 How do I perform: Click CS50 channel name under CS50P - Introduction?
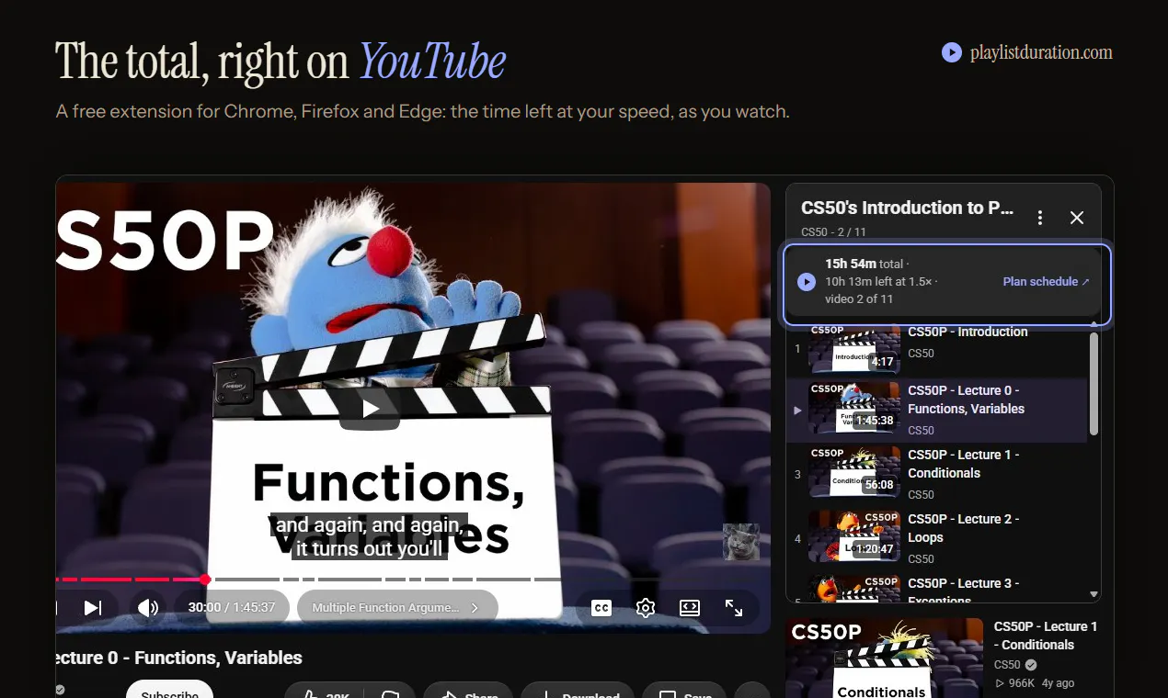tap(921, 354)
